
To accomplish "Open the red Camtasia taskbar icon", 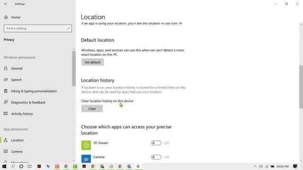I will [57, 166].
